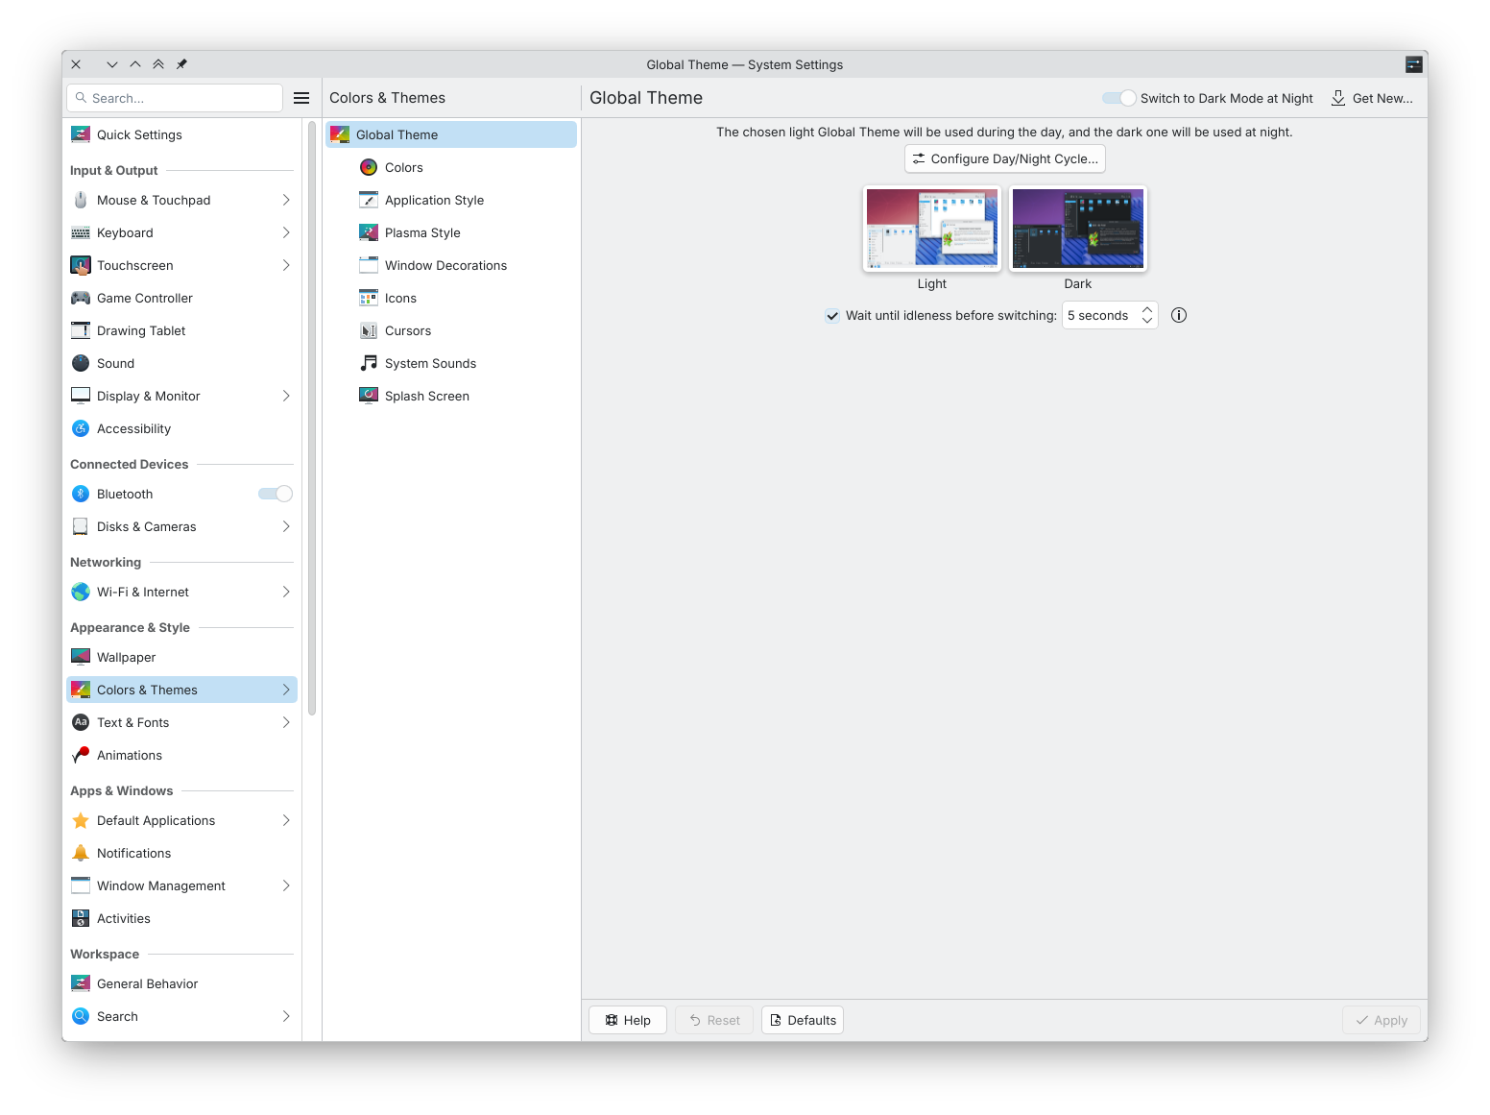Screen dimensions: 1490x1115
Task: Disable Switch to Dark Mode at Night
Action: pos(1119,98)
